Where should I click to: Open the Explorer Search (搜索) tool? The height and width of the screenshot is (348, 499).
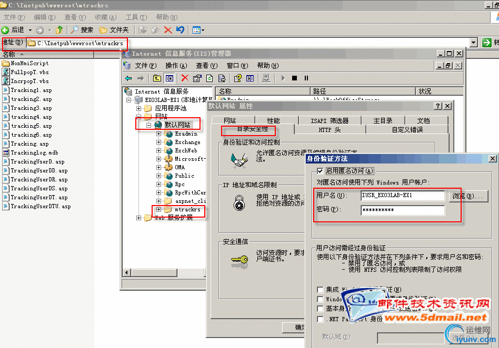pos(82,30)
